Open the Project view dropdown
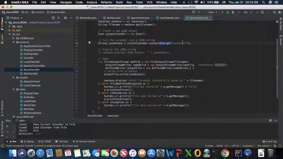The width and height of the screenshot is (283, 159). point(15,18)
